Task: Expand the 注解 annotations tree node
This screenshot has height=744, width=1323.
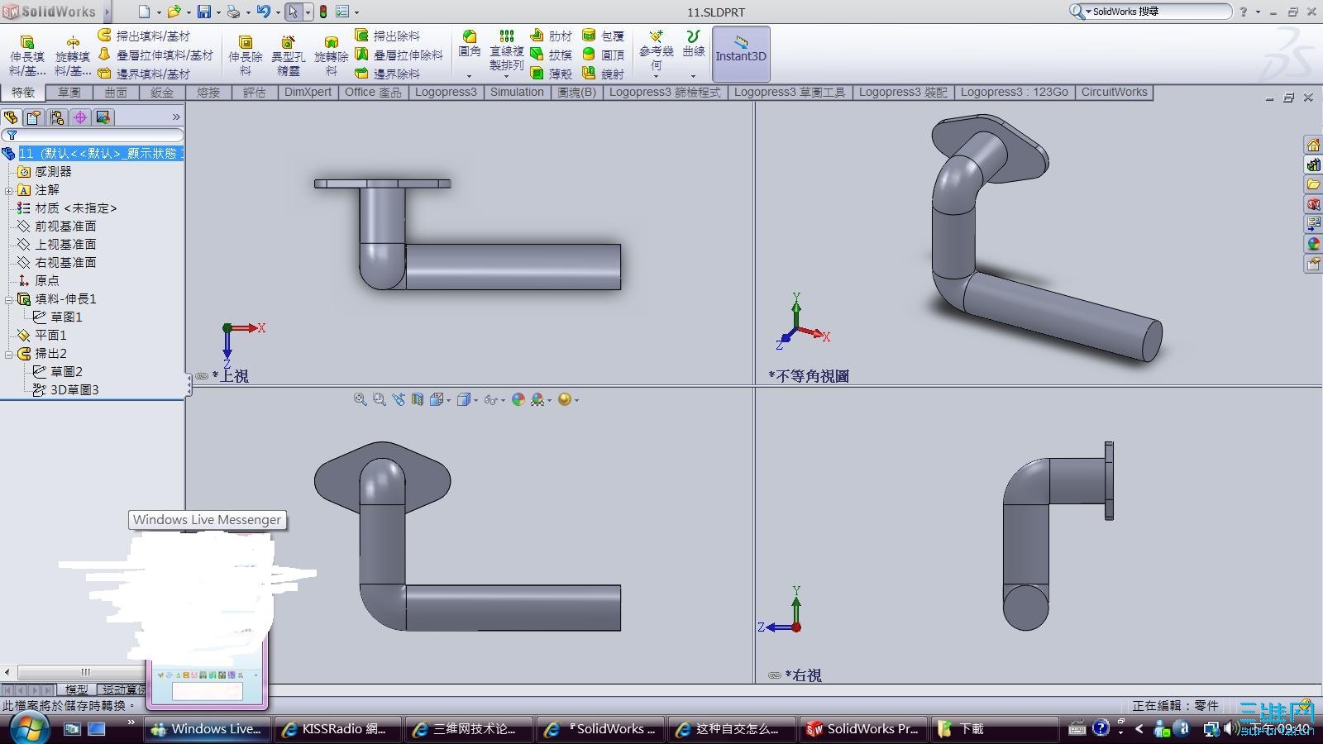Action: coord(8,190)
